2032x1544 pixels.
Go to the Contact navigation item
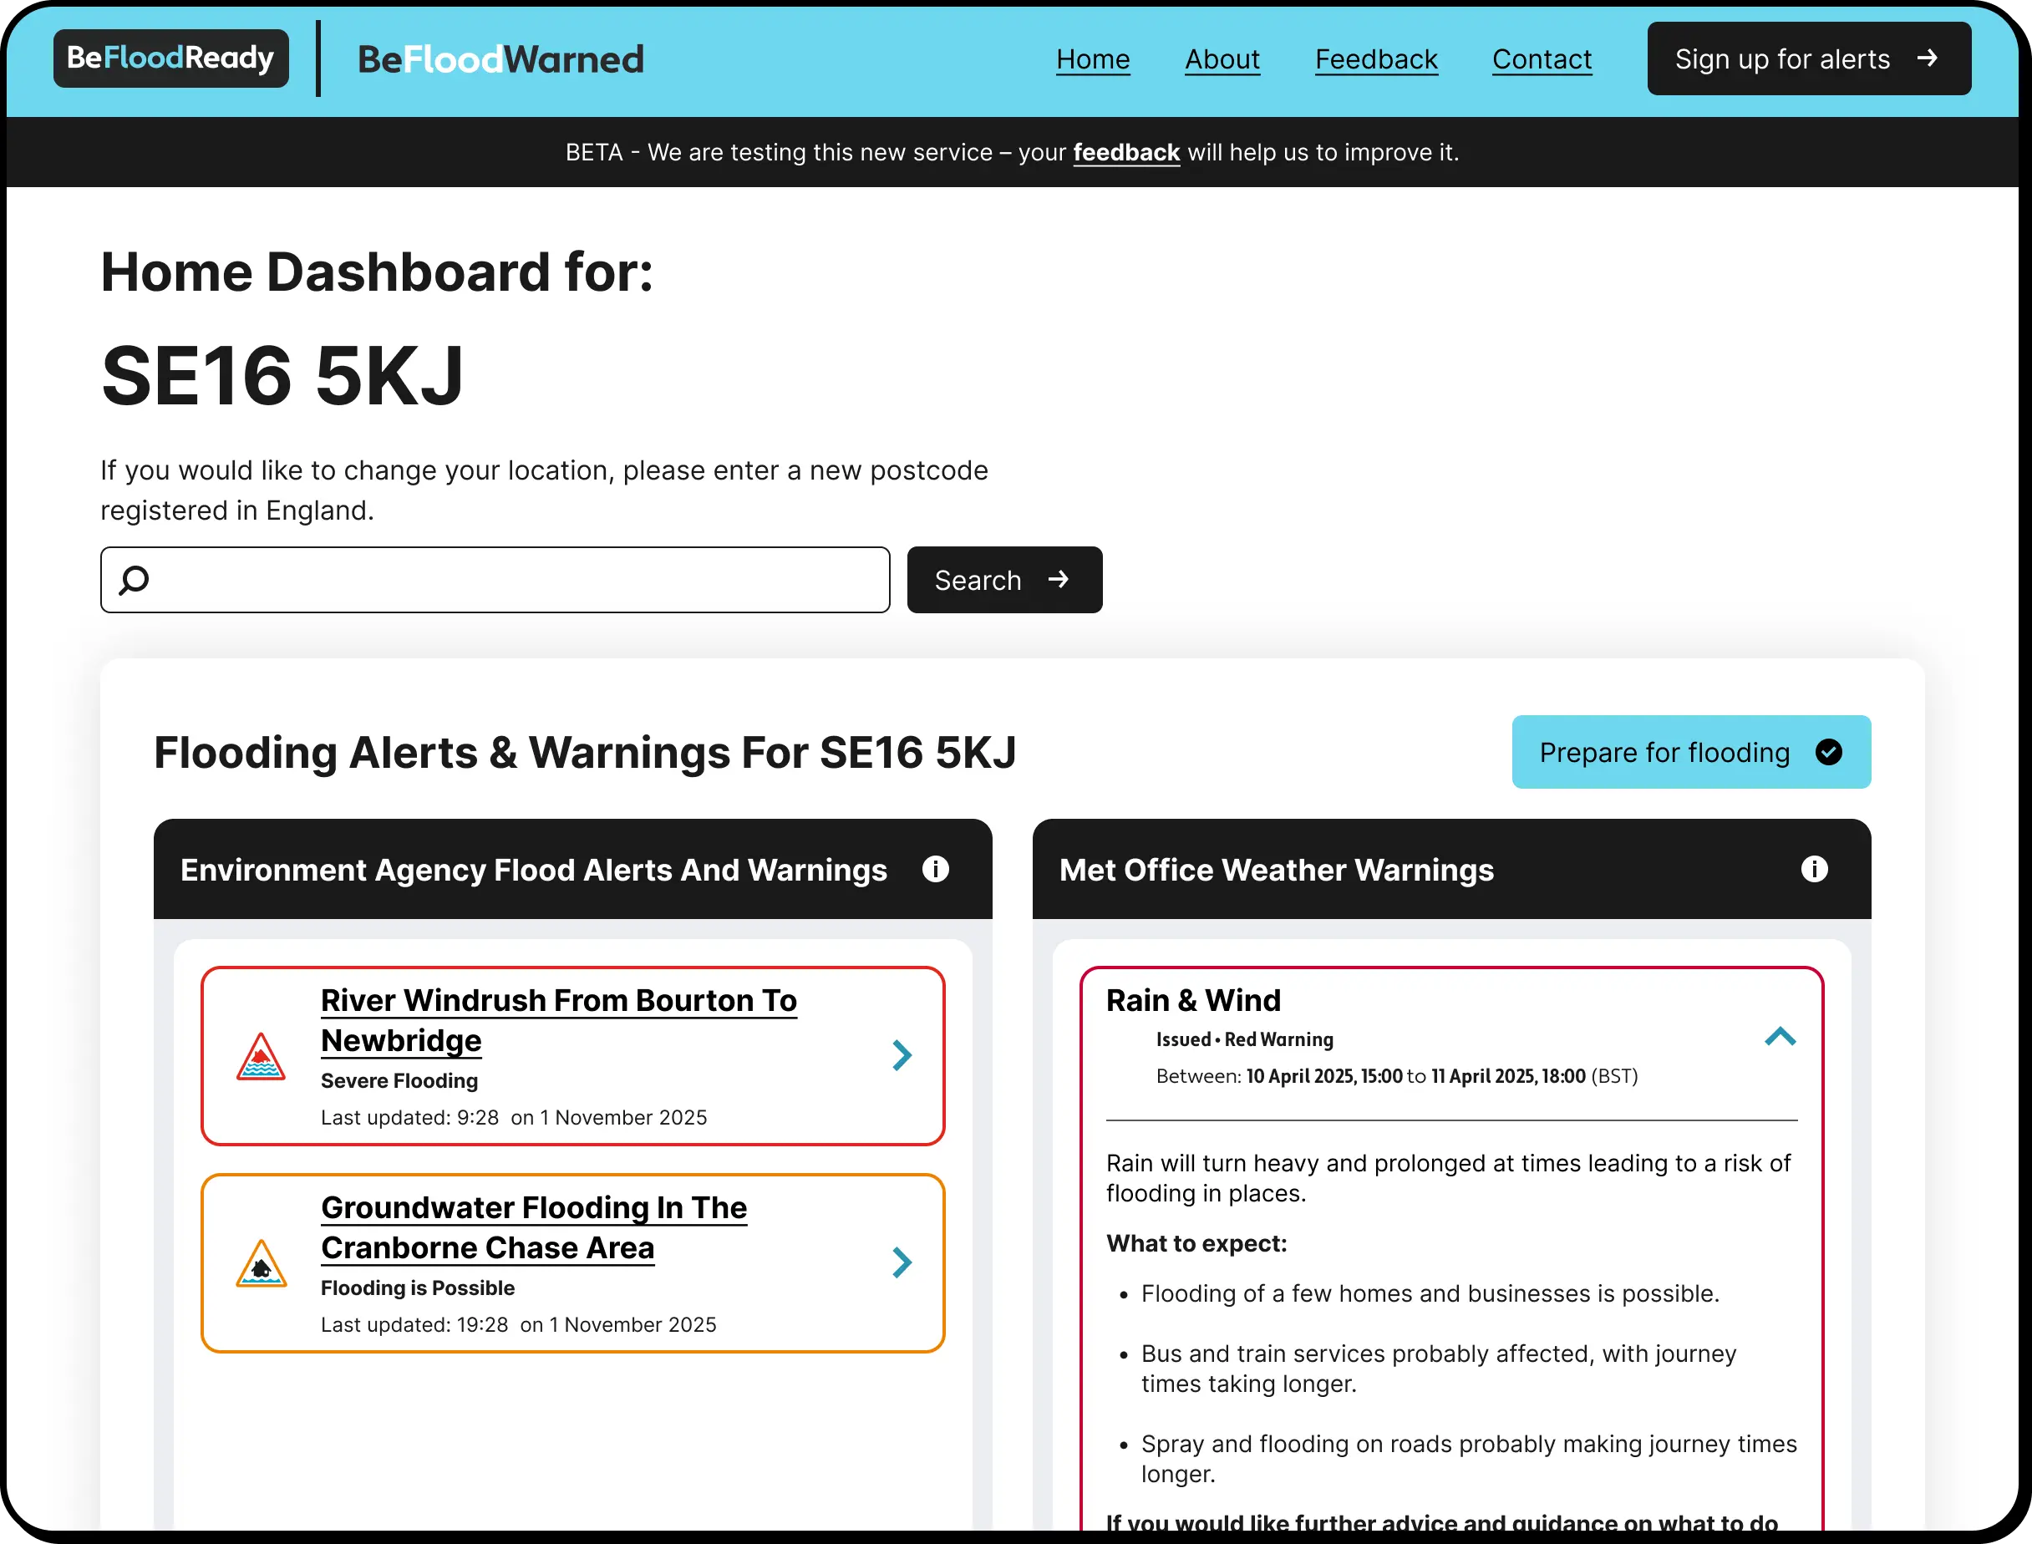[1542, 60]
